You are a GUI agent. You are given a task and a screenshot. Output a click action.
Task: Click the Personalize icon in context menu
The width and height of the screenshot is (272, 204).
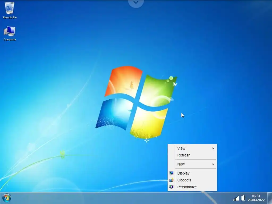point(171,187)
